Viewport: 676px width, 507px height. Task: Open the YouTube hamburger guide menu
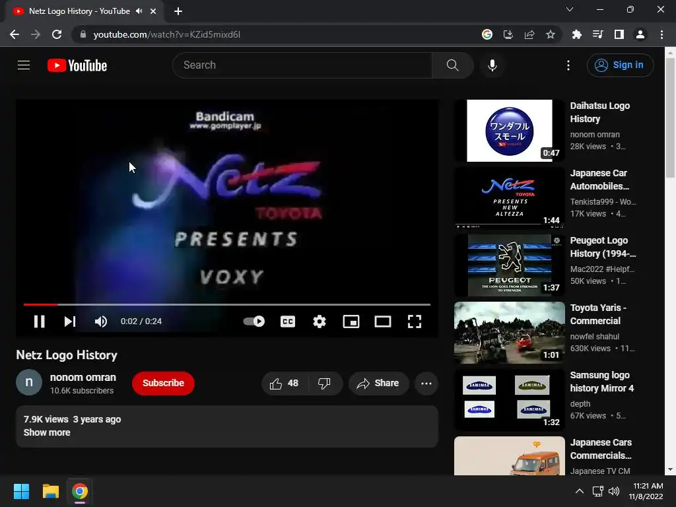point(24,65)
